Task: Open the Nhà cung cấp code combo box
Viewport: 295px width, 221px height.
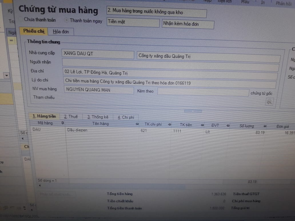Action: point(98,54)
